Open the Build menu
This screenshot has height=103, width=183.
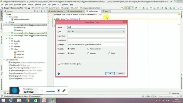44,5
